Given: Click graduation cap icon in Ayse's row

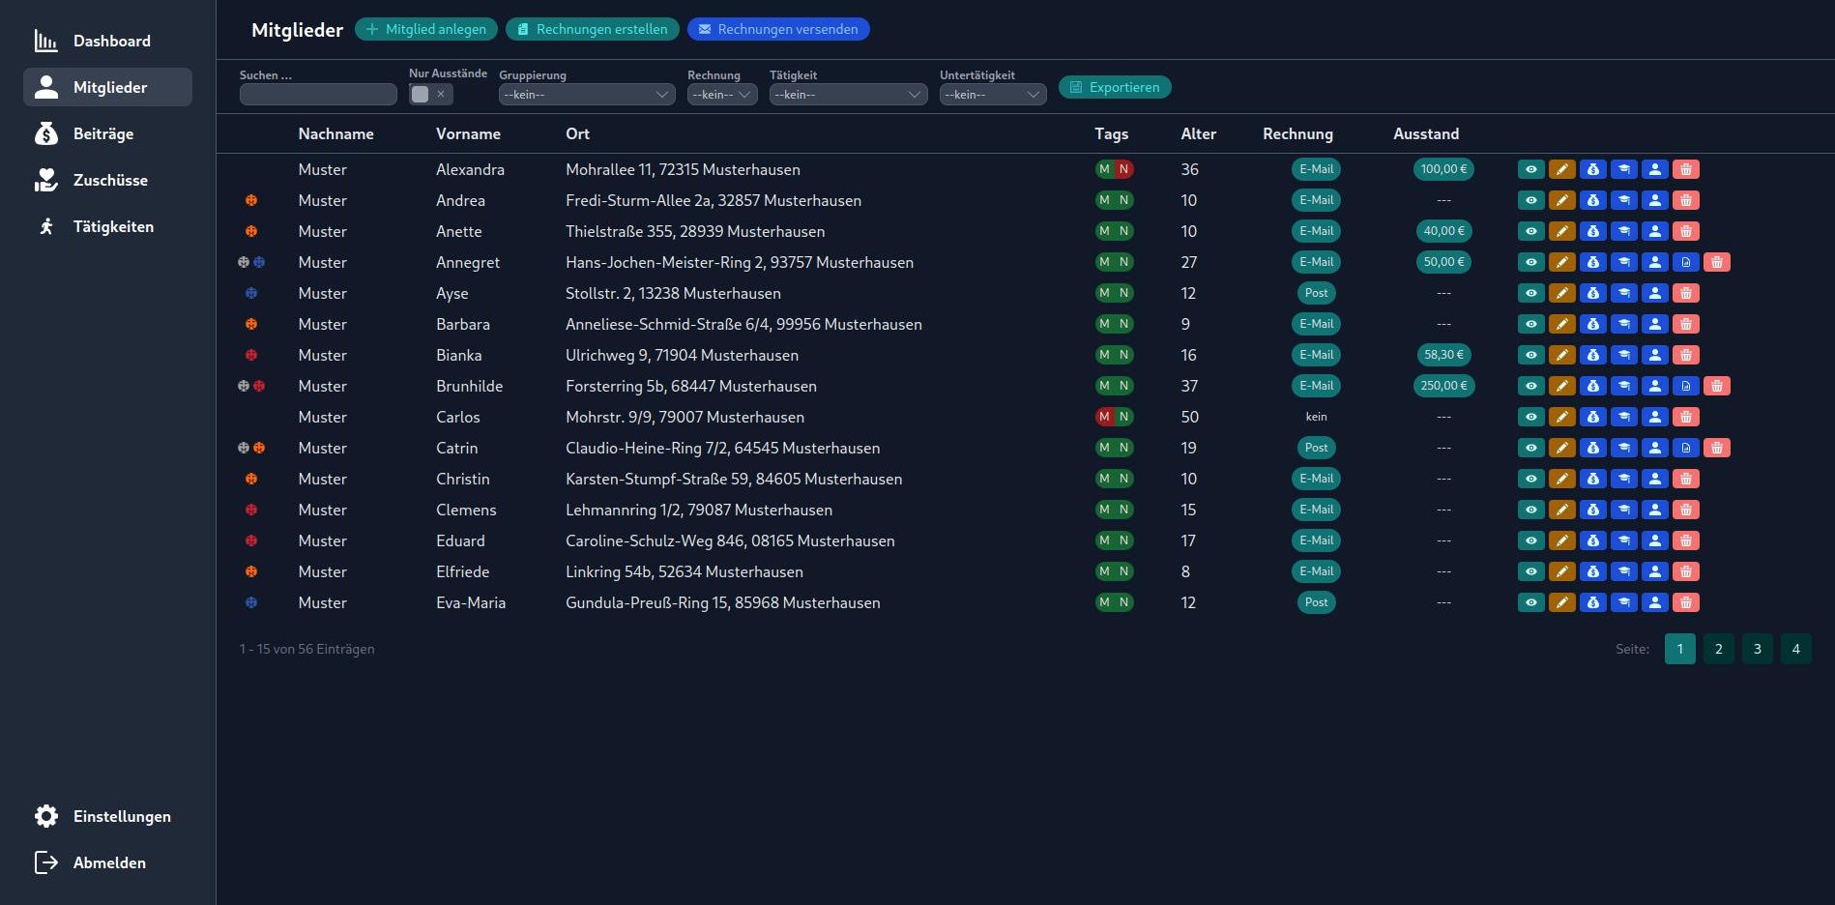Looking at the screenshot, I should pos(1623,293).
